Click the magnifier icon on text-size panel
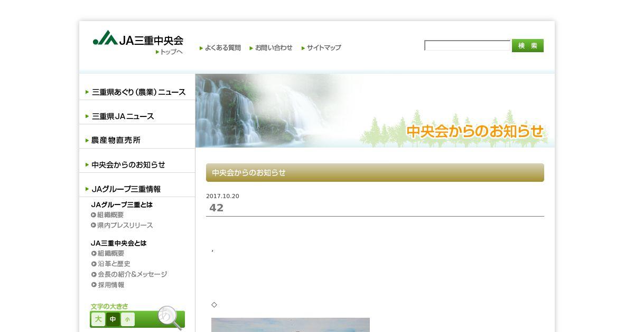This screenshot has width=634, height=332. [x=170, y=318]
